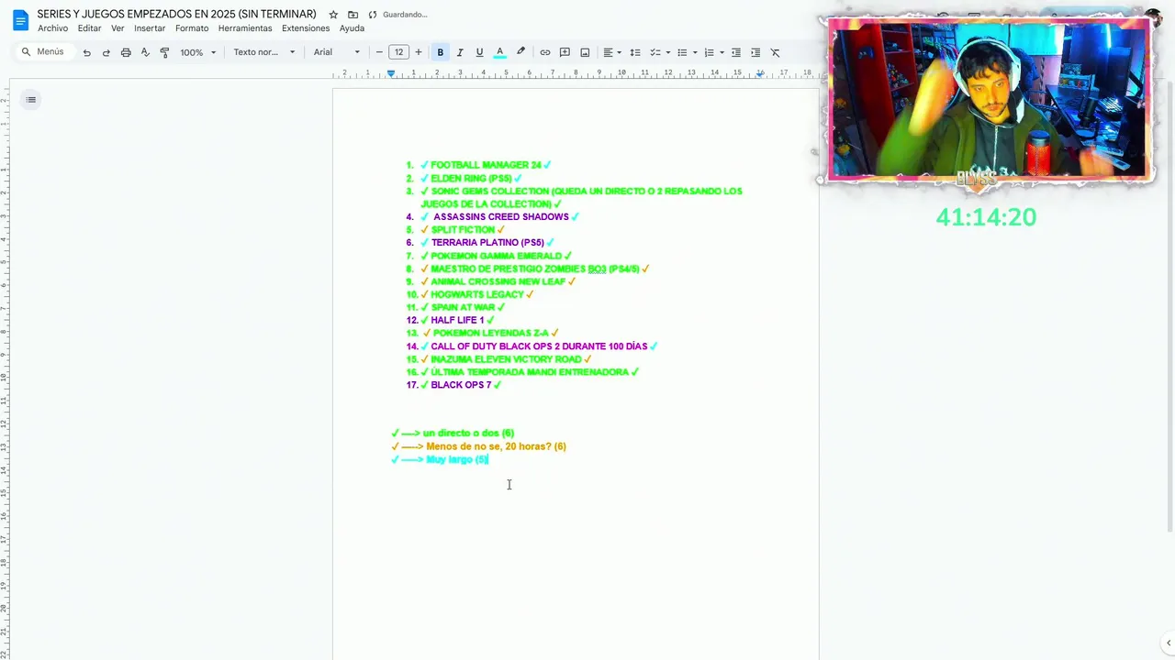
Task: Show the document outline
Action: pos(30,100)
